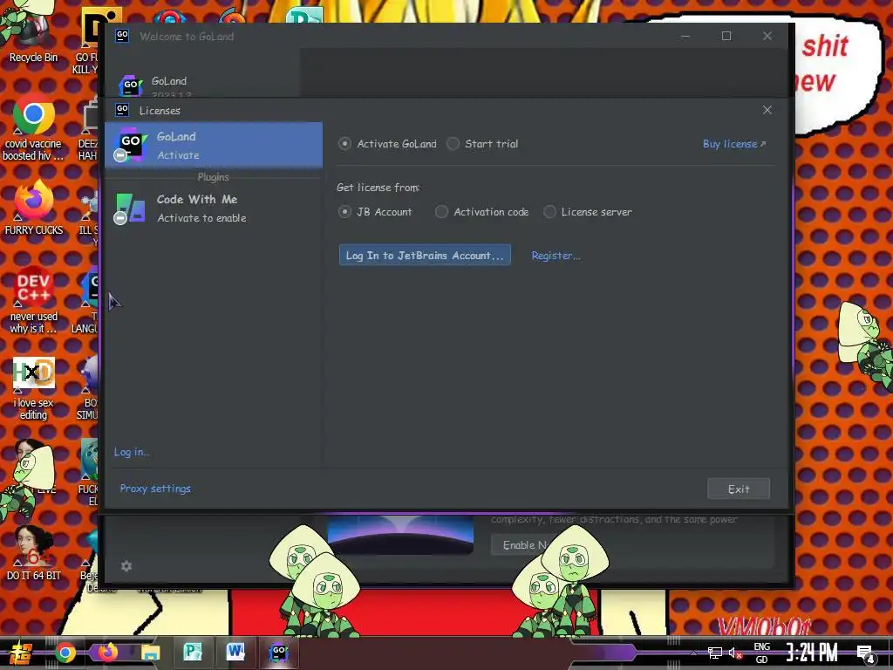Click the network icon in system tray
The height and width of the screenshot is (670, 893).
(x=714, y=653)
